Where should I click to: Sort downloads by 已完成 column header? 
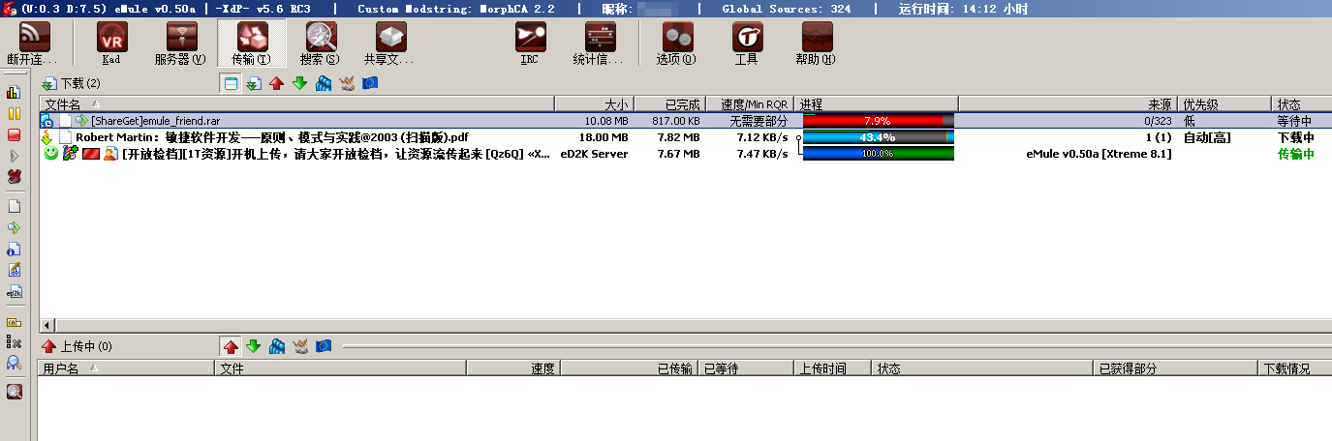[x=669, y=103]
